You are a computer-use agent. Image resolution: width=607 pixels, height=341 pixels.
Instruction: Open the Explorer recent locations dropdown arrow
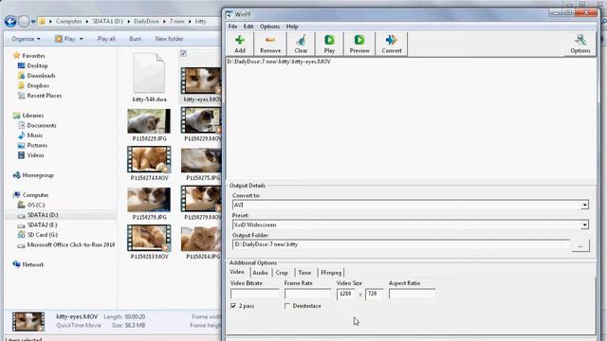pyautogui.click(x=33, y=22)
